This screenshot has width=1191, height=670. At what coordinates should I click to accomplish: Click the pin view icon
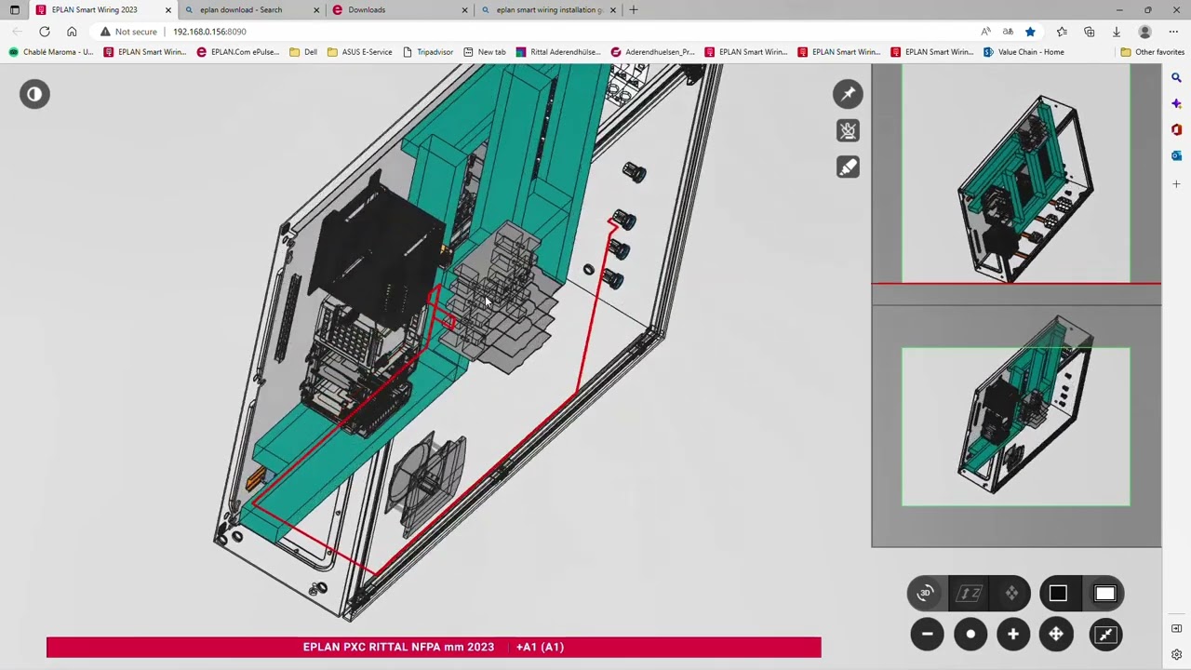coord(848,94)
